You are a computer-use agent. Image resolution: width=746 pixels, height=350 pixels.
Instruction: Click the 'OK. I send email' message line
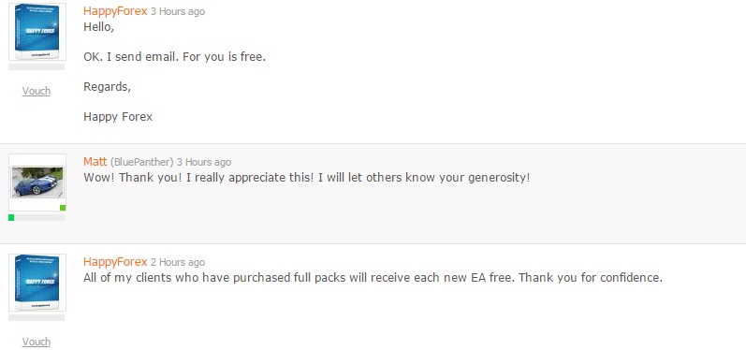(x=175, y=57)
